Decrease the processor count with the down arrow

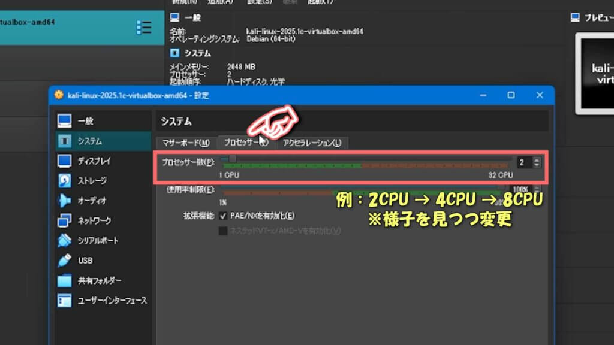537,165
